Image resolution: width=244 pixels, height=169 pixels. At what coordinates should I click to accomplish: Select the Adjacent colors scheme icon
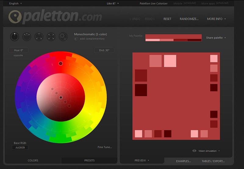click(x=27, y=37)
